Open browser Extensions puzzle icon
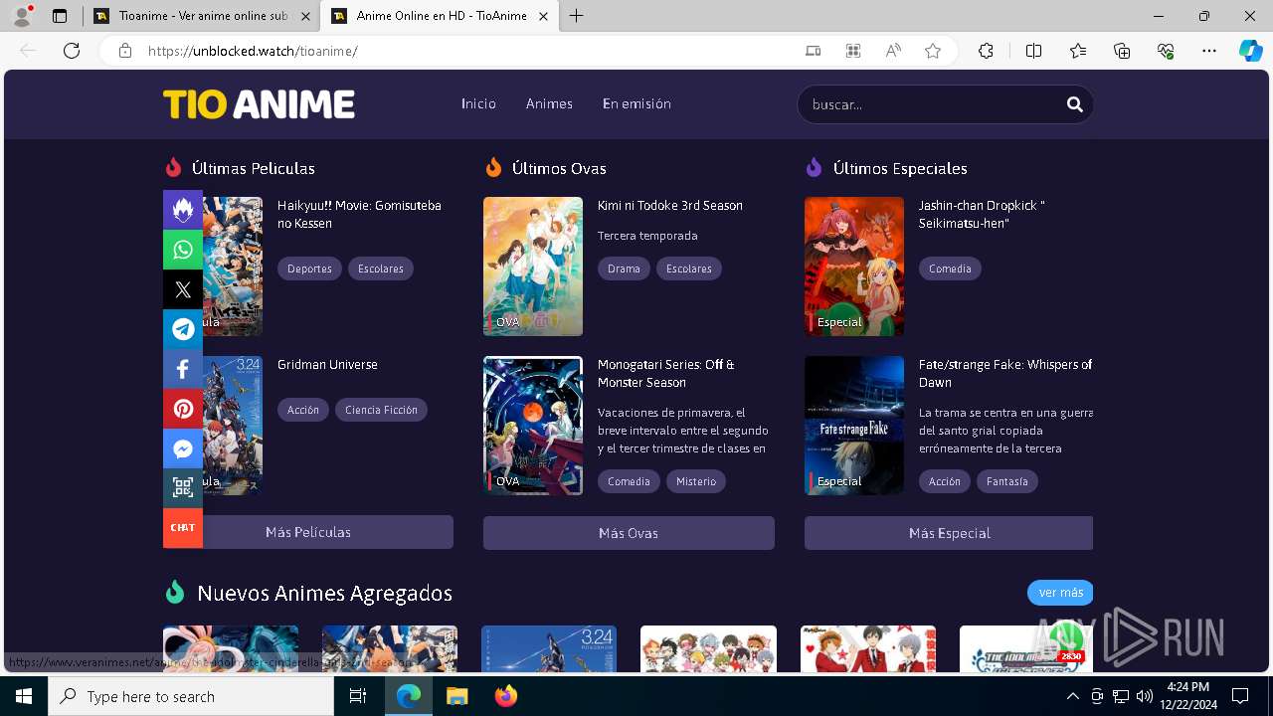This screenshot has width=1273, height=716. click(986, 51)
